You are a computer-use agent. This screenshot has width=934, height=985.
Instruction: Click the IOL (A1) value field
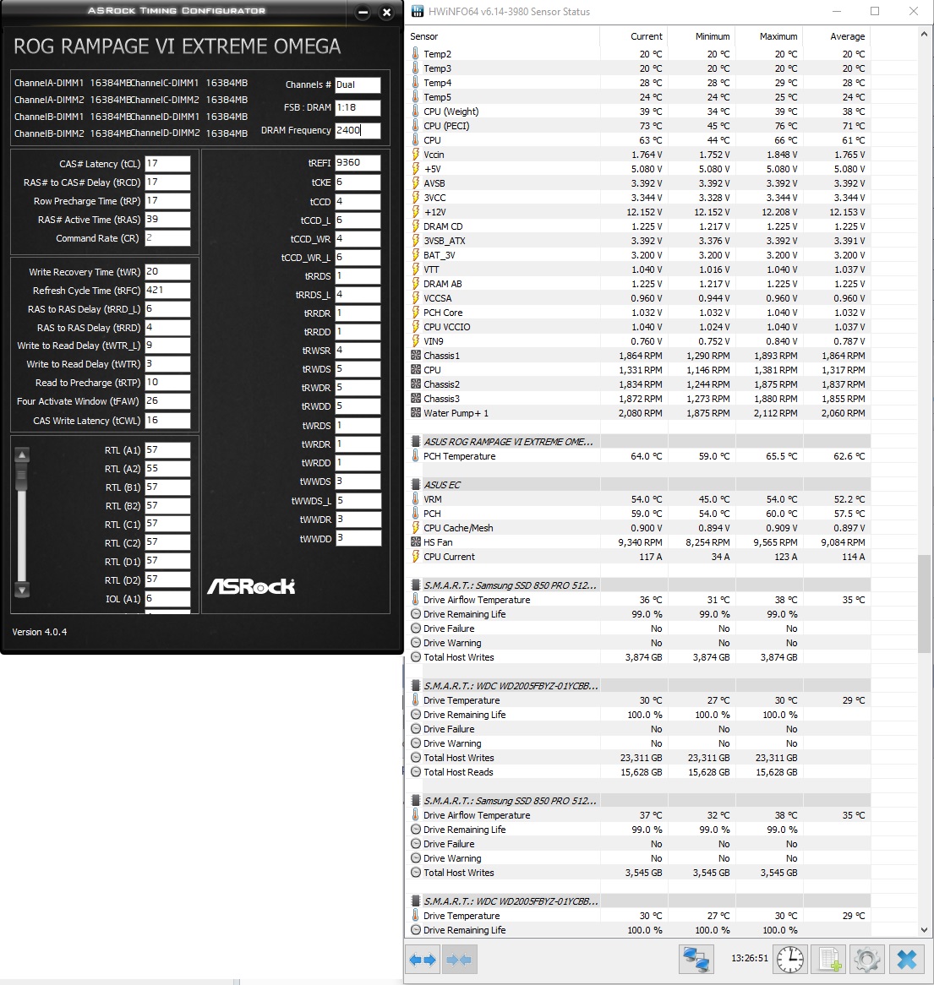(x=167, y=599)
